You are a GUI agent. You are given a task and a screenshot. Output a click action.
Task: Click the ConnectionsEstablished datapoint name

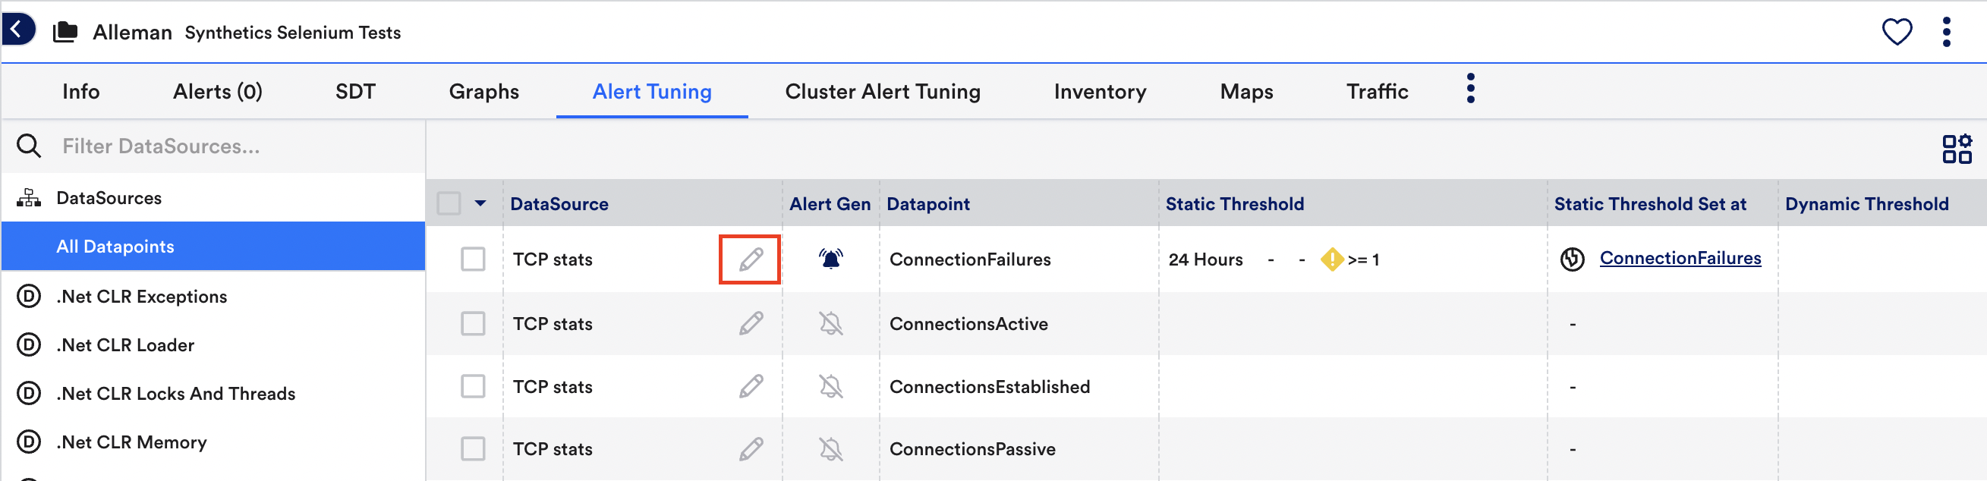coord(990,386)
